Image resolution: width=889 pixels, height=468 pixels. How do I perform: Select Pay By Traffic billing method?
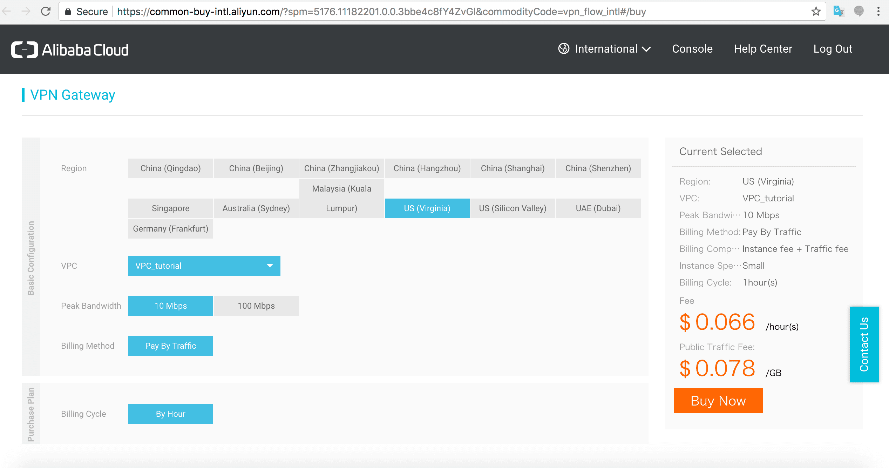point(171,346)
